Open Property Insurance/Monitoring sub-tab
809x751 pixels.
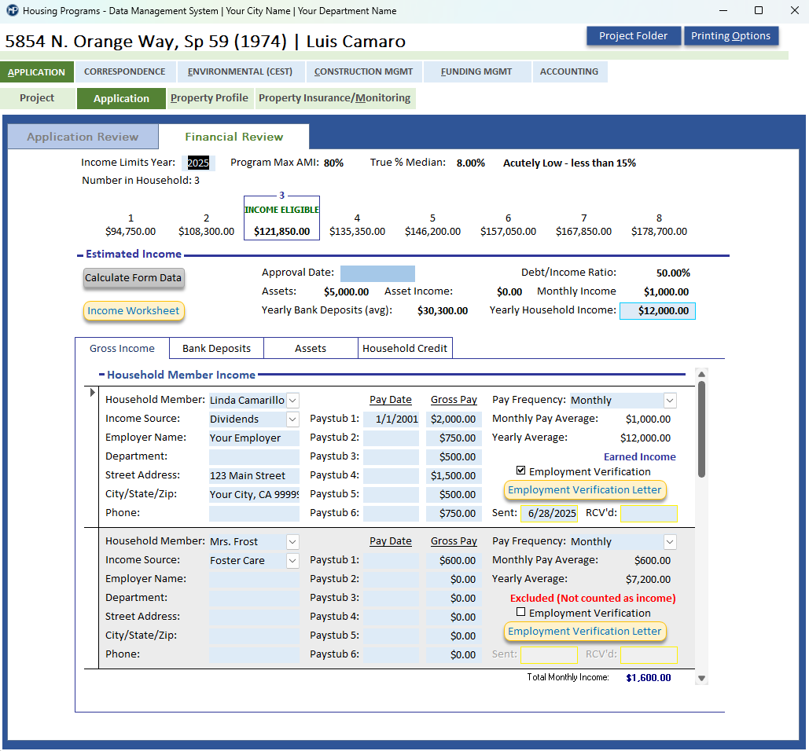(335, 98)
